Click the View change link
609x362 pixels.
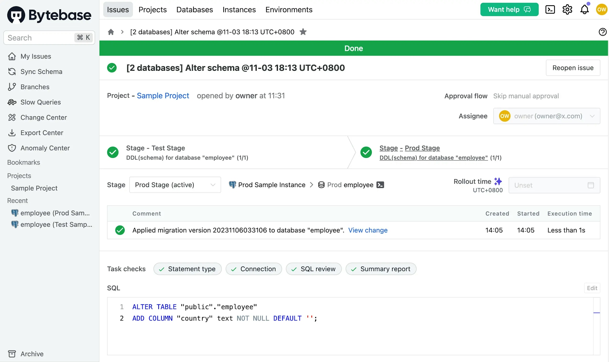pyautogui.click(x=368, y=230)
